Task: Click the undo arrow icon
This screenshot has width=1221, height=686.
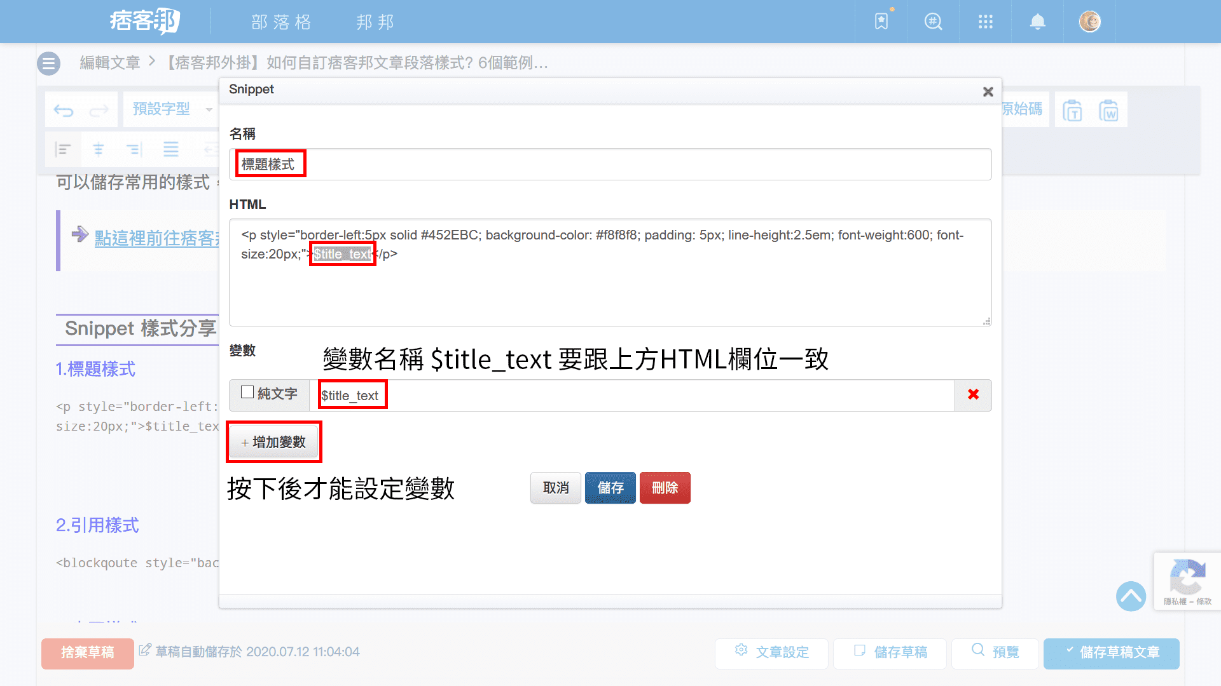Action: pos(64,111)
